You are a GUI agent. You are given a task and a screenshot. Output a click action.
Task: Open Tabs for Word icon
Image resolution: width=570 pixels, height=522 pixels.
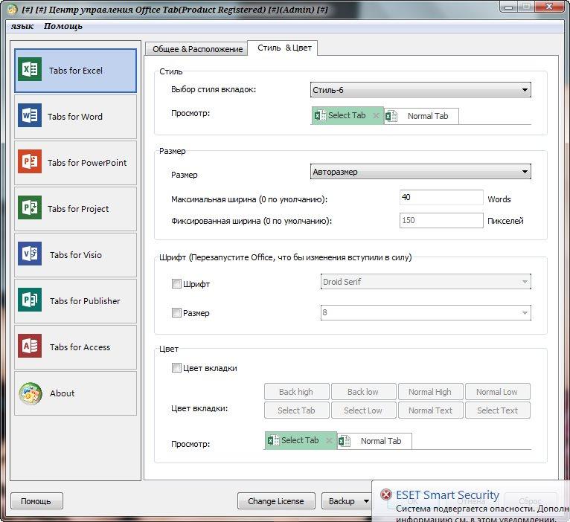(x=30, y=115)
